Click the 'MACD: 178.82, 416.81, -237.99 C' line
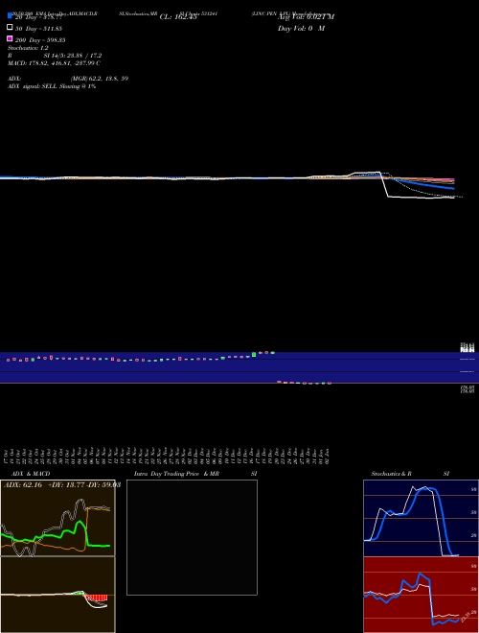The height and width of the screenshot is (633, 479). click(x=54, y=63)
